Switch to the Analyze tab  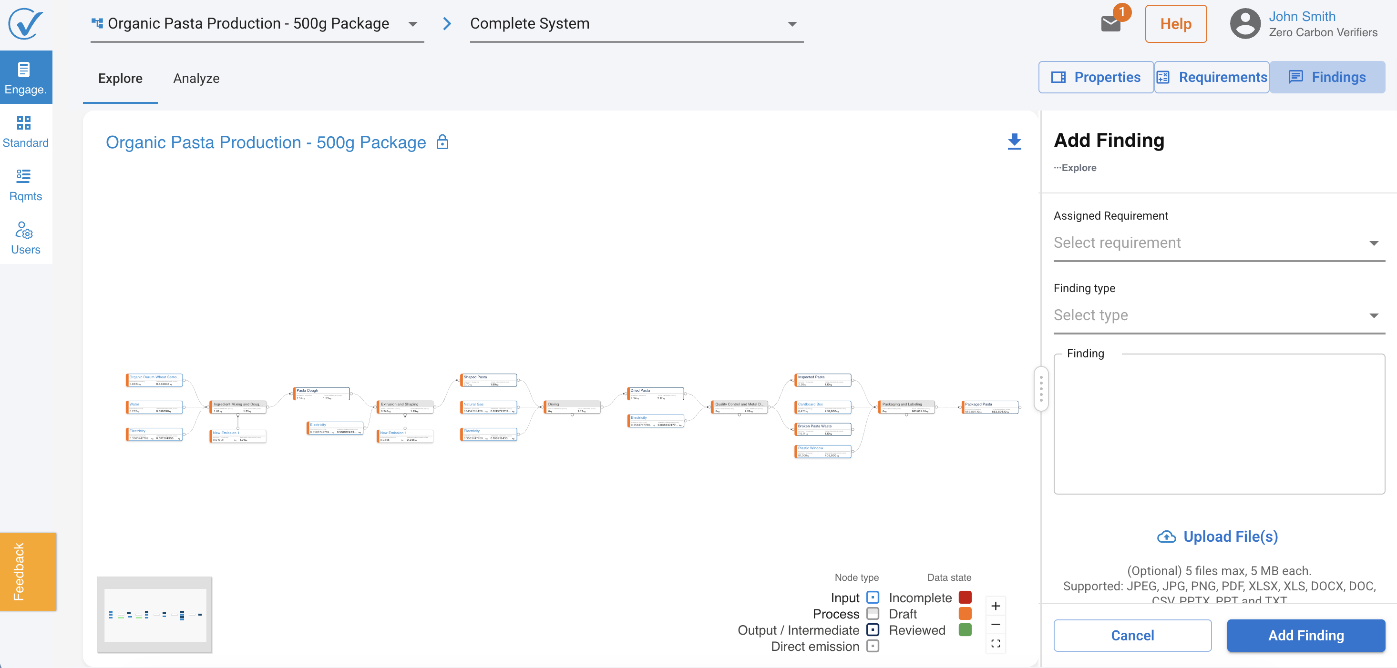(196, 79)
